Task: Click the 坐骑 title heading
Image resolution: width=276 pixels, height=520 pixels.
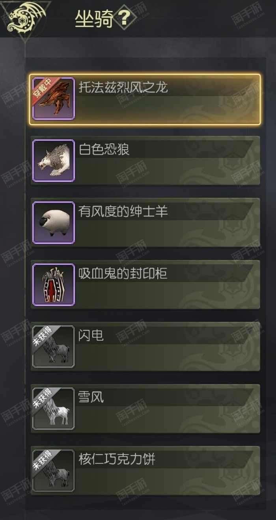Action: [x=94, y=19]
